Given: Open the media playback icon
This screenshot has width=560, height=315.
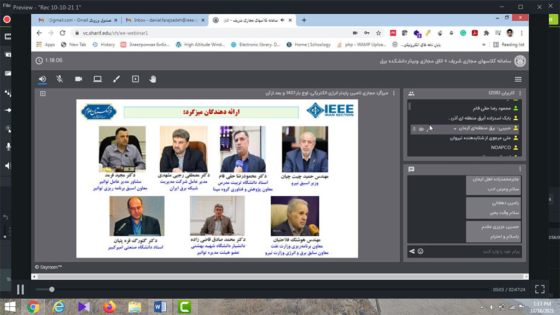Looking at the screenshot, I should [135, 79].
